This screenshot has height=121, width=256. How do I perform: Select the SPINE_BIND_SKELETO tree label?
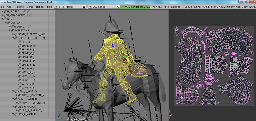point(31,38)
